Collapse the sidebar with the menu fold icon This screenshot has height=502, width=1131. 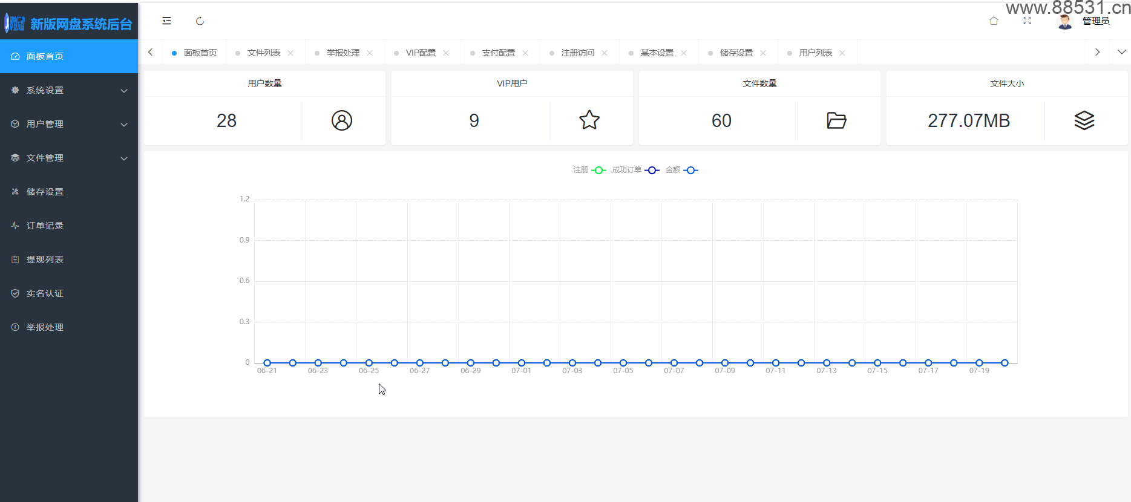166,21
